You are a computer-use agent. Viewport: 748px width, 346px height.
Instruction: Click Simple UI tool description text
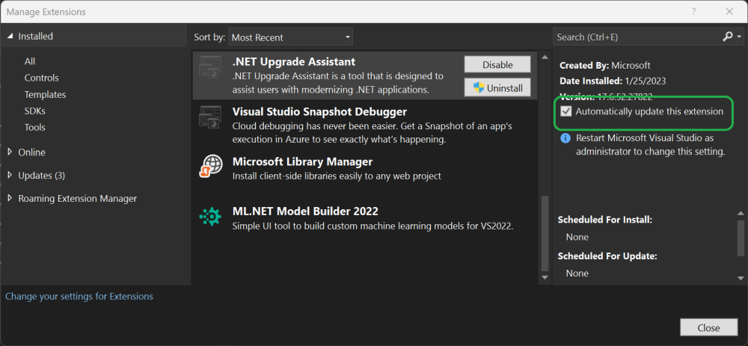pyautogui.click(x=373, y=226)
